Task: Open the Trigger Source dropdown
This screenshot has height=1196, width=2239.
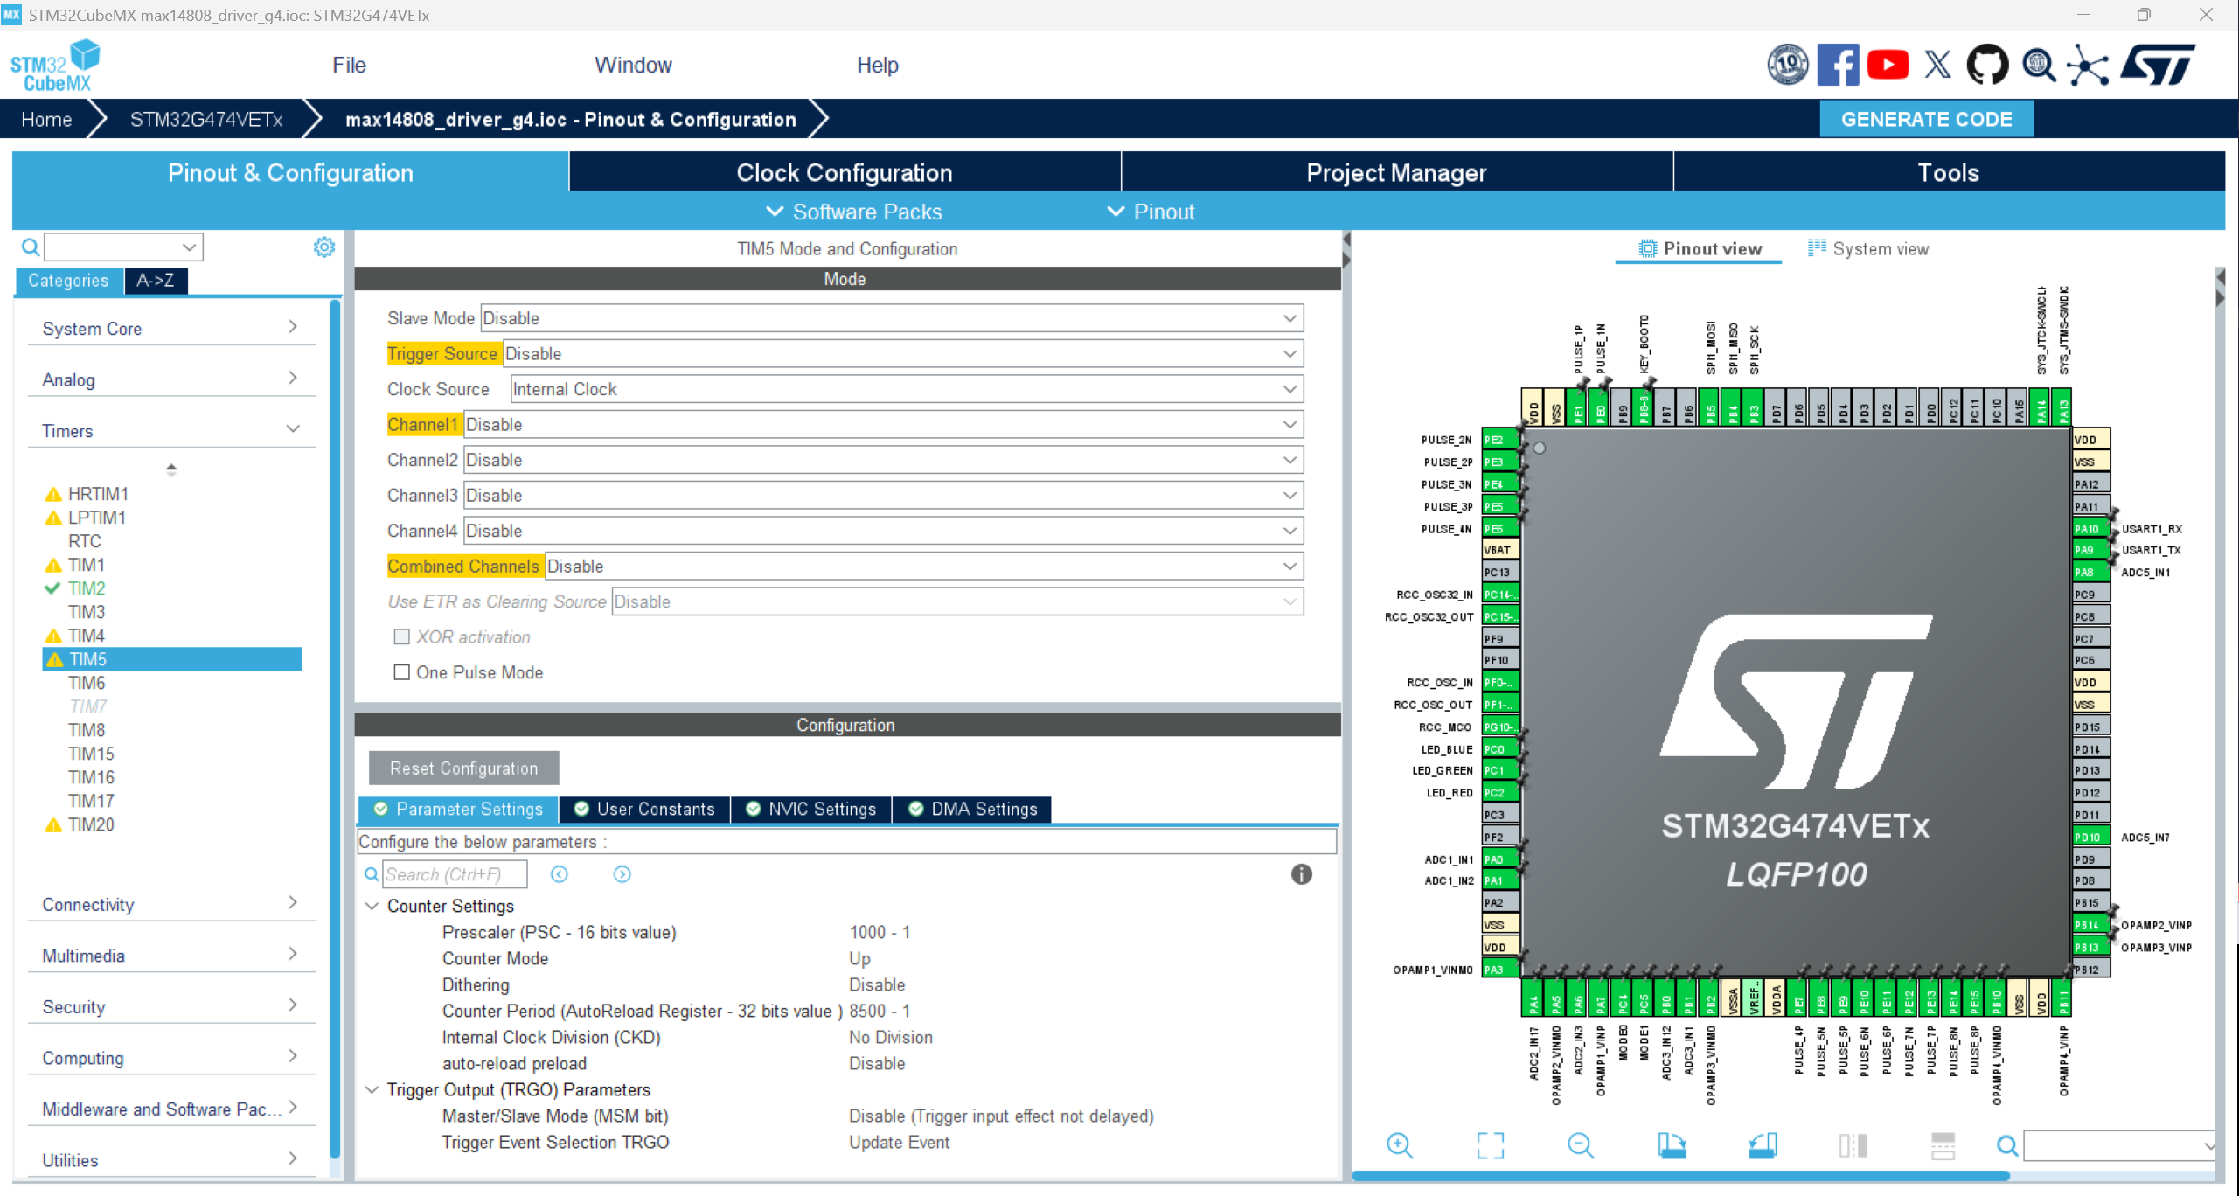Action: pyautogui.click(x=903, y=354)
